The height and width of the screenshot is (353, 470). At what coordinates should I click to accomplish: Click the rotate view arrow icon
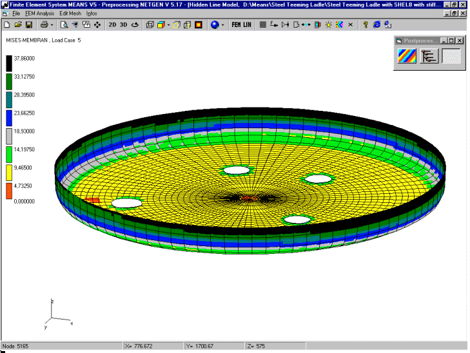(x=135, y=25)
